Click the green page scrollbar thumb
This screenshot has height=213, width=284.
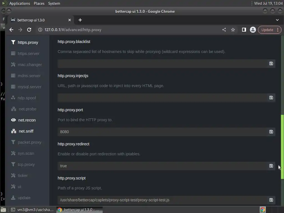click(x=282, y=147)
